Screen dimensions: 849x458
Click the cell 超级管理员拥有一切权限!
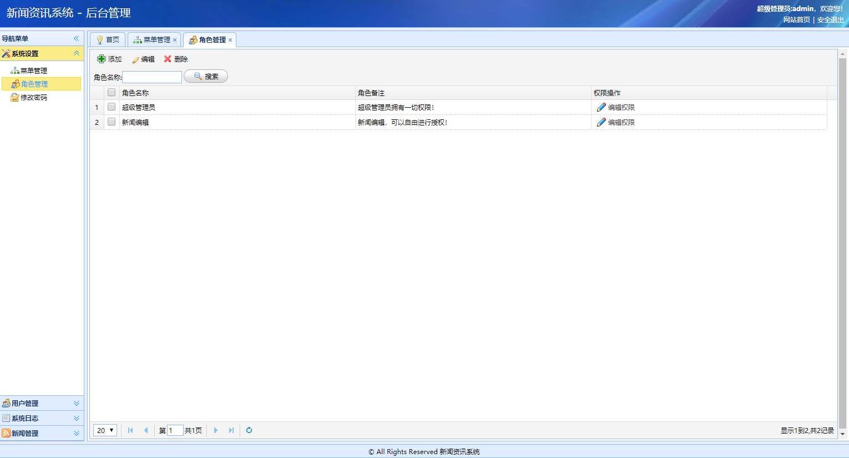[473, 107]
